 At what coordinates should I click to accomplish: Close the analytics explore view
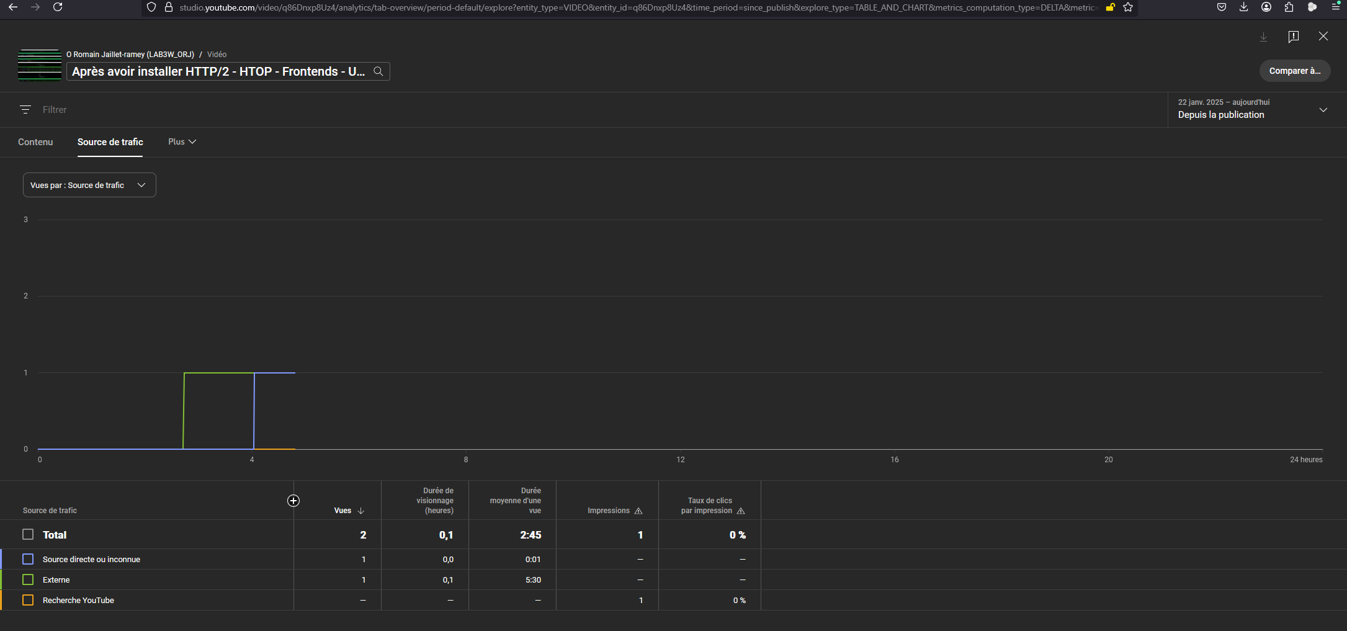tap(1323, 36)
